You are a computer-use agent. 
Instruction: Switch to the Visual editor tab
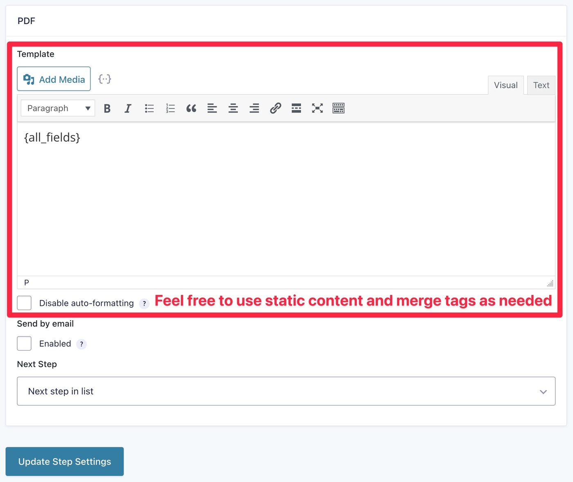[505, 85]
